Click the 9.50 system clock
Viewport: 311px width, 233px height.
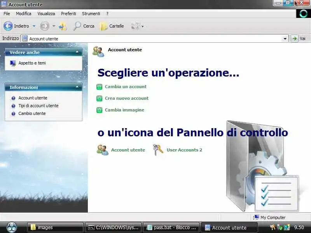pos(299,228)
